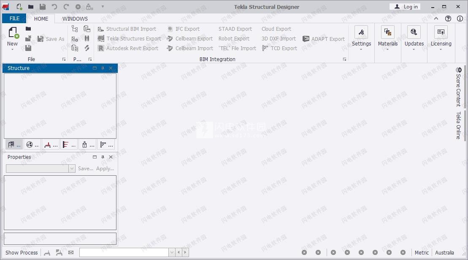Click the large New project button
The width and height of the screenshot is (468, 260).
coord(13,38)
